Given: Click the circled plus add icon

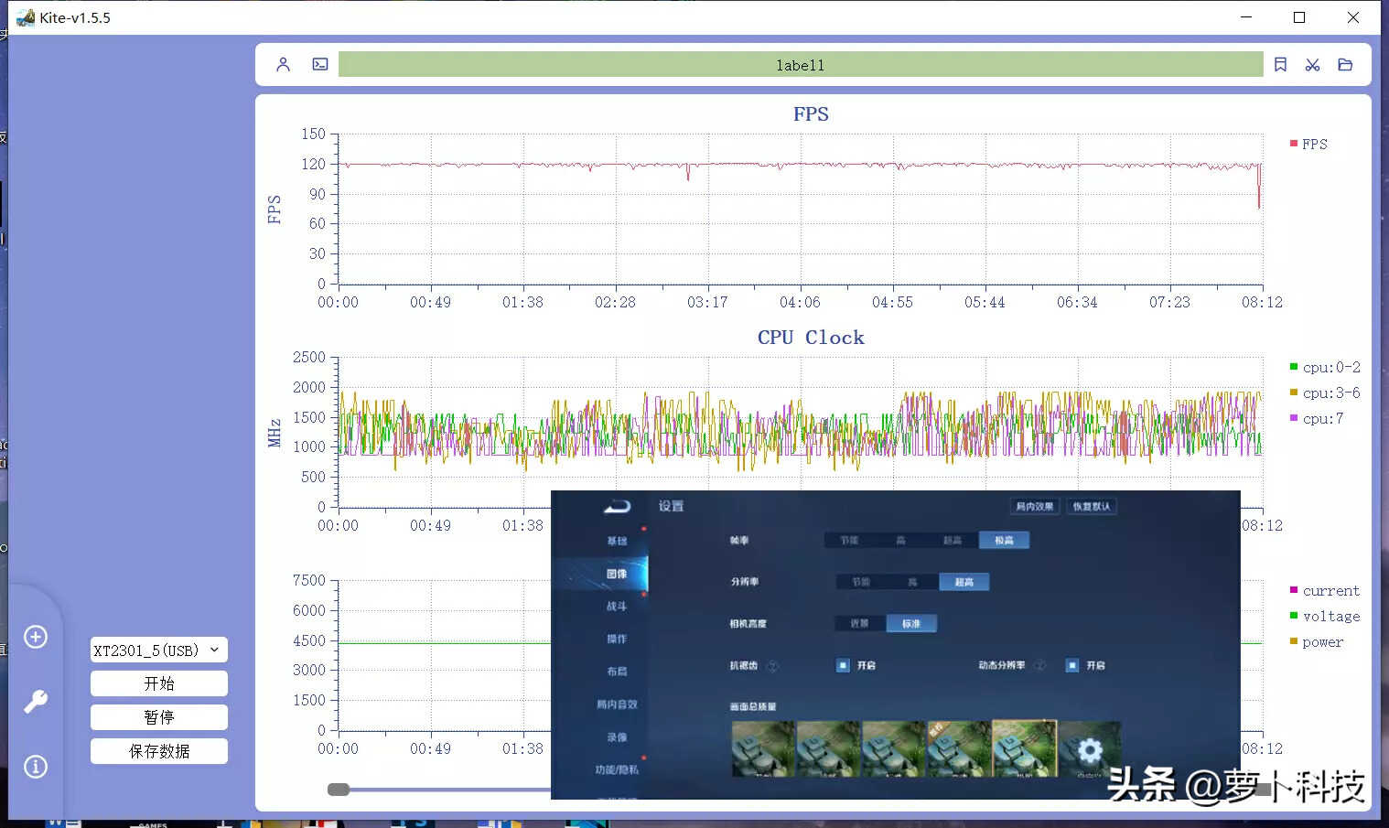Looking at the screenshot, I should 36,637.
